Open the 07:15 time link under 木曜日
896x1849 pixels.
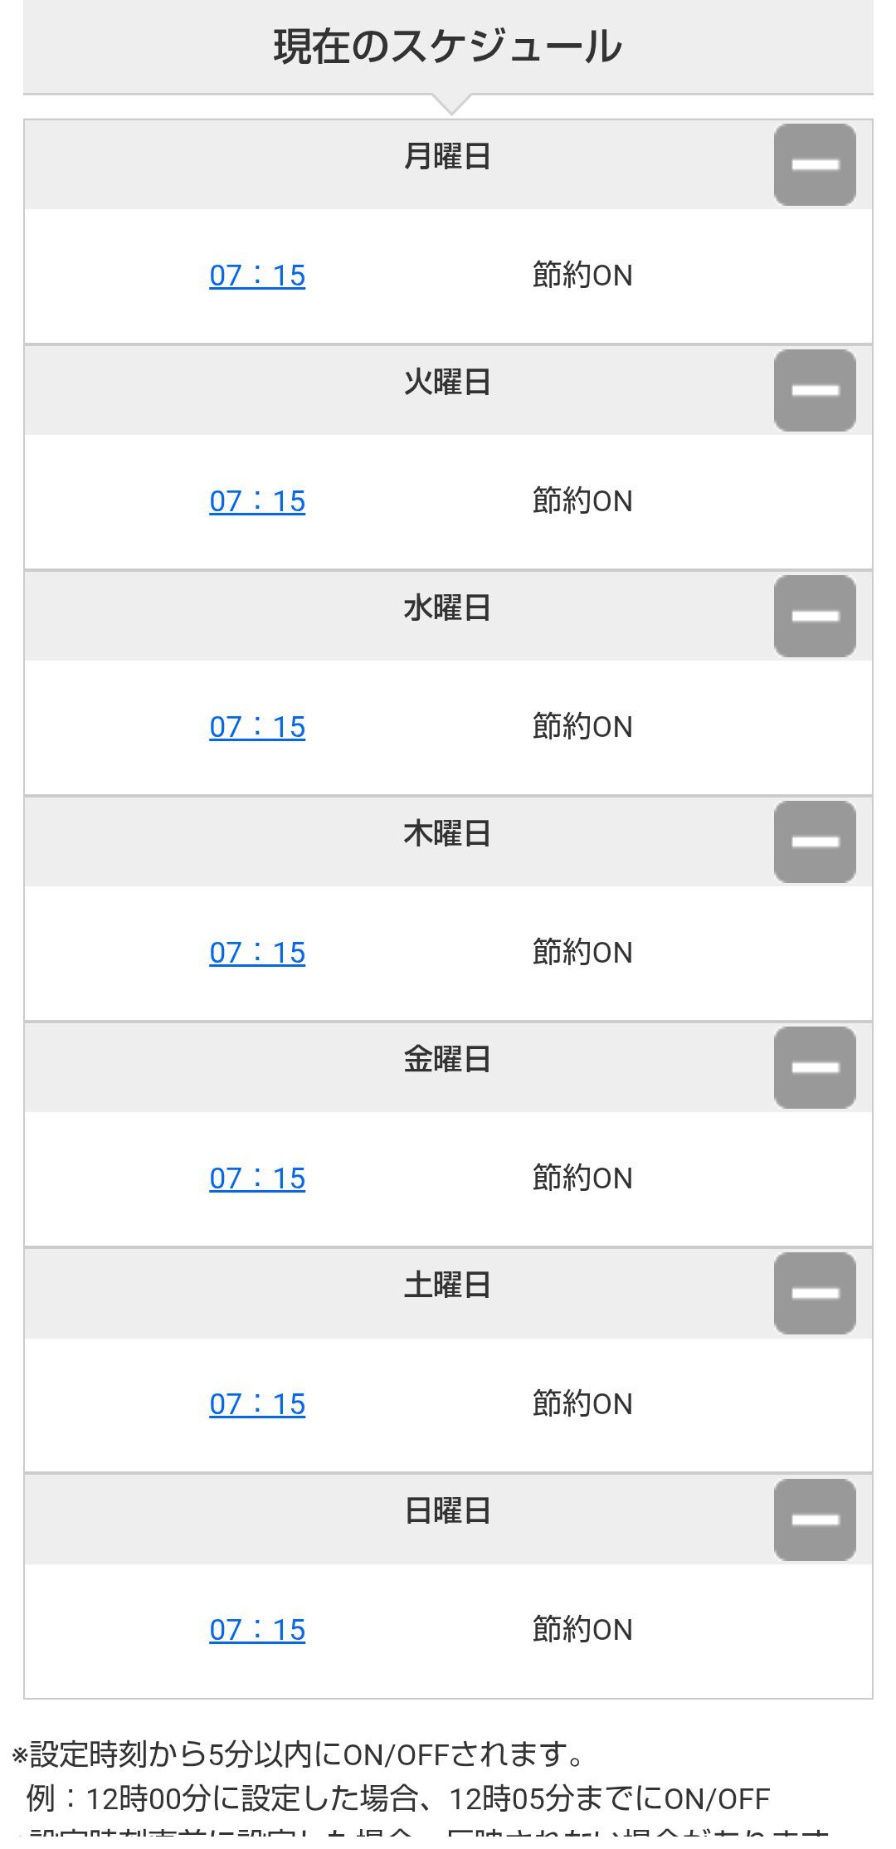coord(257,953)
